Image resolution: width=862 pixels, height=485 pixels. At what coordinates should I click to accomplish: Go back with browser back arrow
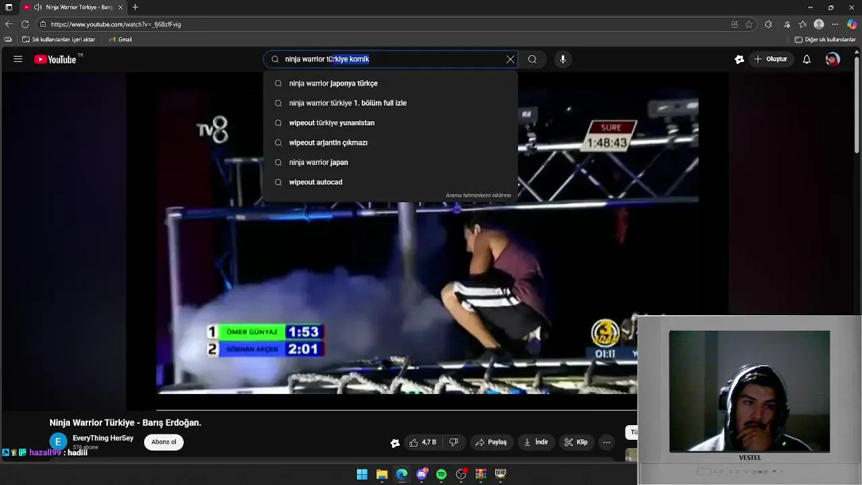[9, 24]
